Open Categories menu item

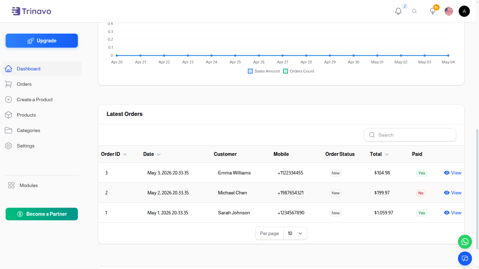click(x=42, y=130)
